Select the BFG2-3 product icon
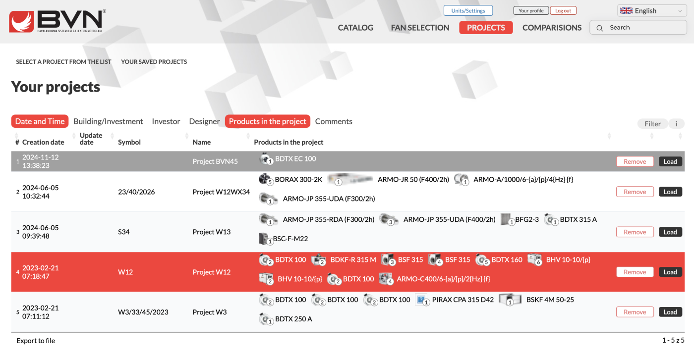 pos(508,219)
